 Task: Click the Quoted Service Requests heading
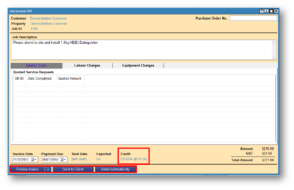(33, 72)
